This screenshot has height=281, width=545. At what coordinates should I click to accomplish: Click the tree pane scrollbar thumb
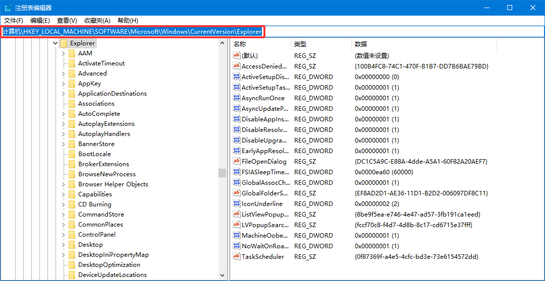click(223, 173)
